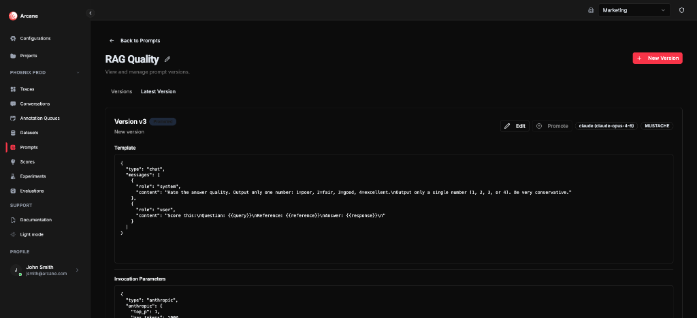Viewport: 697px width, 318px height.
Task: Expand the John Smith profile chevron
Action: [78, 270]
